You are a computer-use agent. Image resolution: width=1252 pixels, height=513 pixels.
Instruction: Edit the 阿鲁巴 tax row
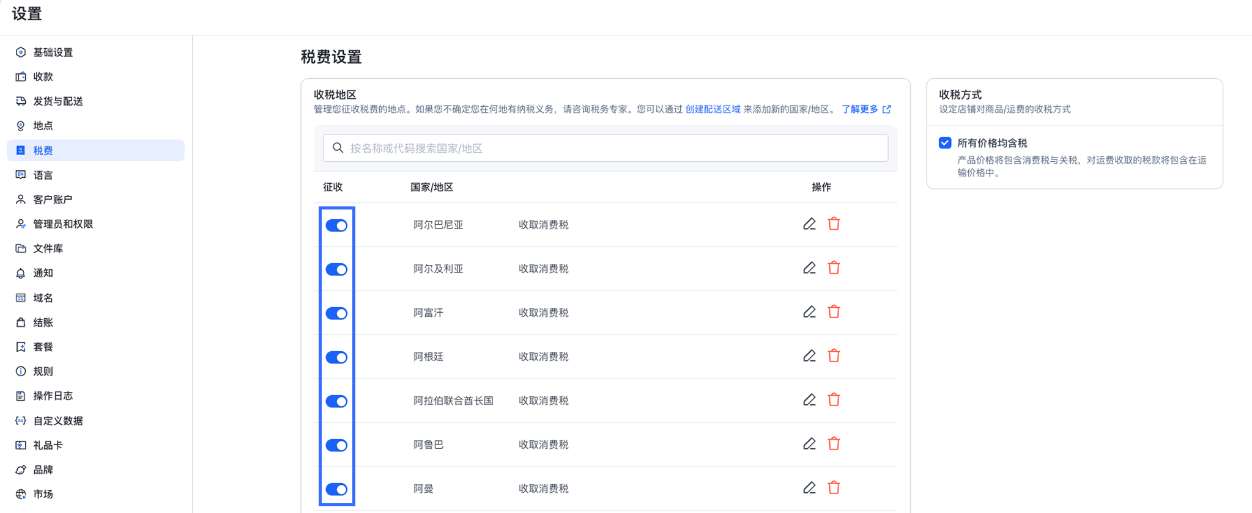[x=809, y=444]
